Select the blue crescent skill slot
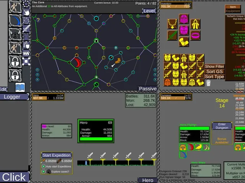This screenshot has width=245, height=183. pyautogui.click(x=15, y=20)
